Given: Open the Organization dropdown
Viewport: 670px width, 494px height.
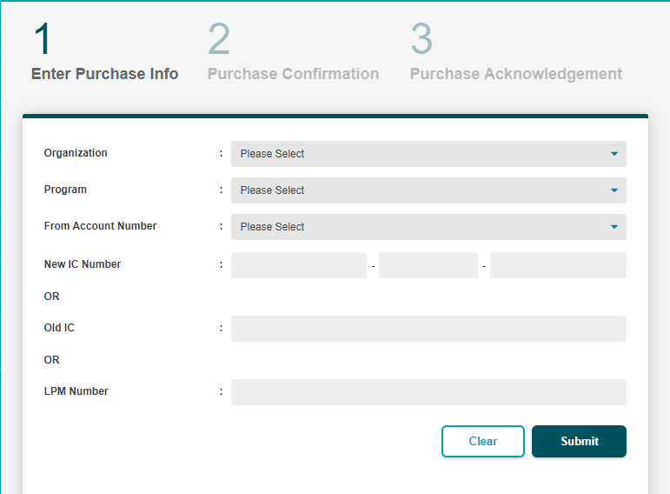Looking at the screenshot, I should (428, 154).
